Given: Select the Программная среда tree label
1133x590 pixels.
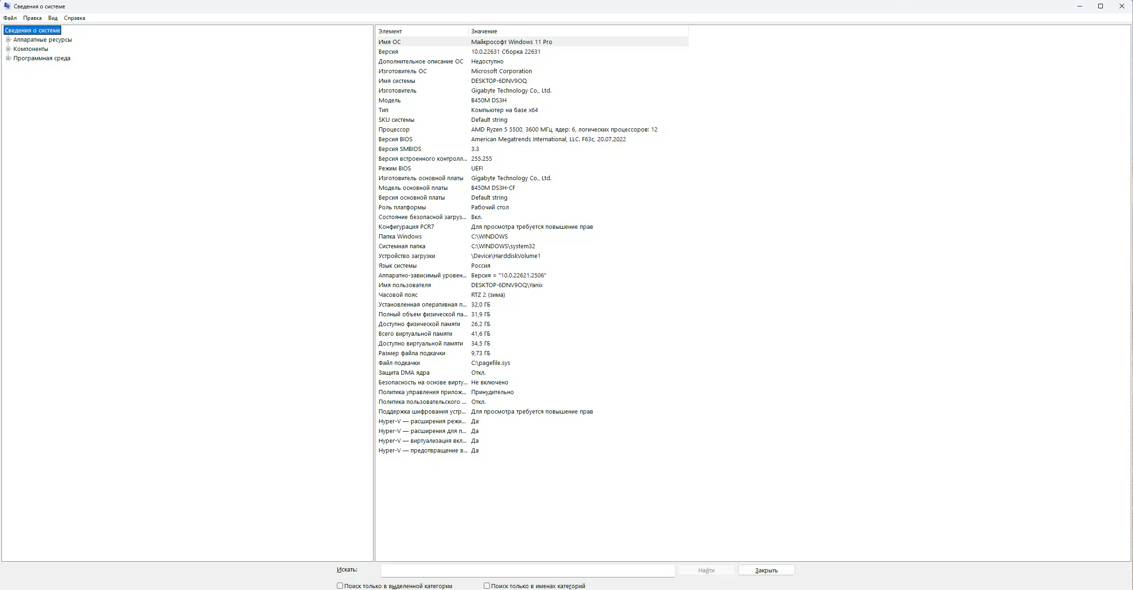Looking at the screenshot, I should [42, 58].
